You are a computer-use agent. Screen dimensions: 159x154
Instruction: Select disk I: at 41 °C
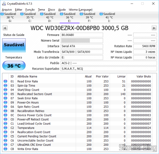point(109,17)
